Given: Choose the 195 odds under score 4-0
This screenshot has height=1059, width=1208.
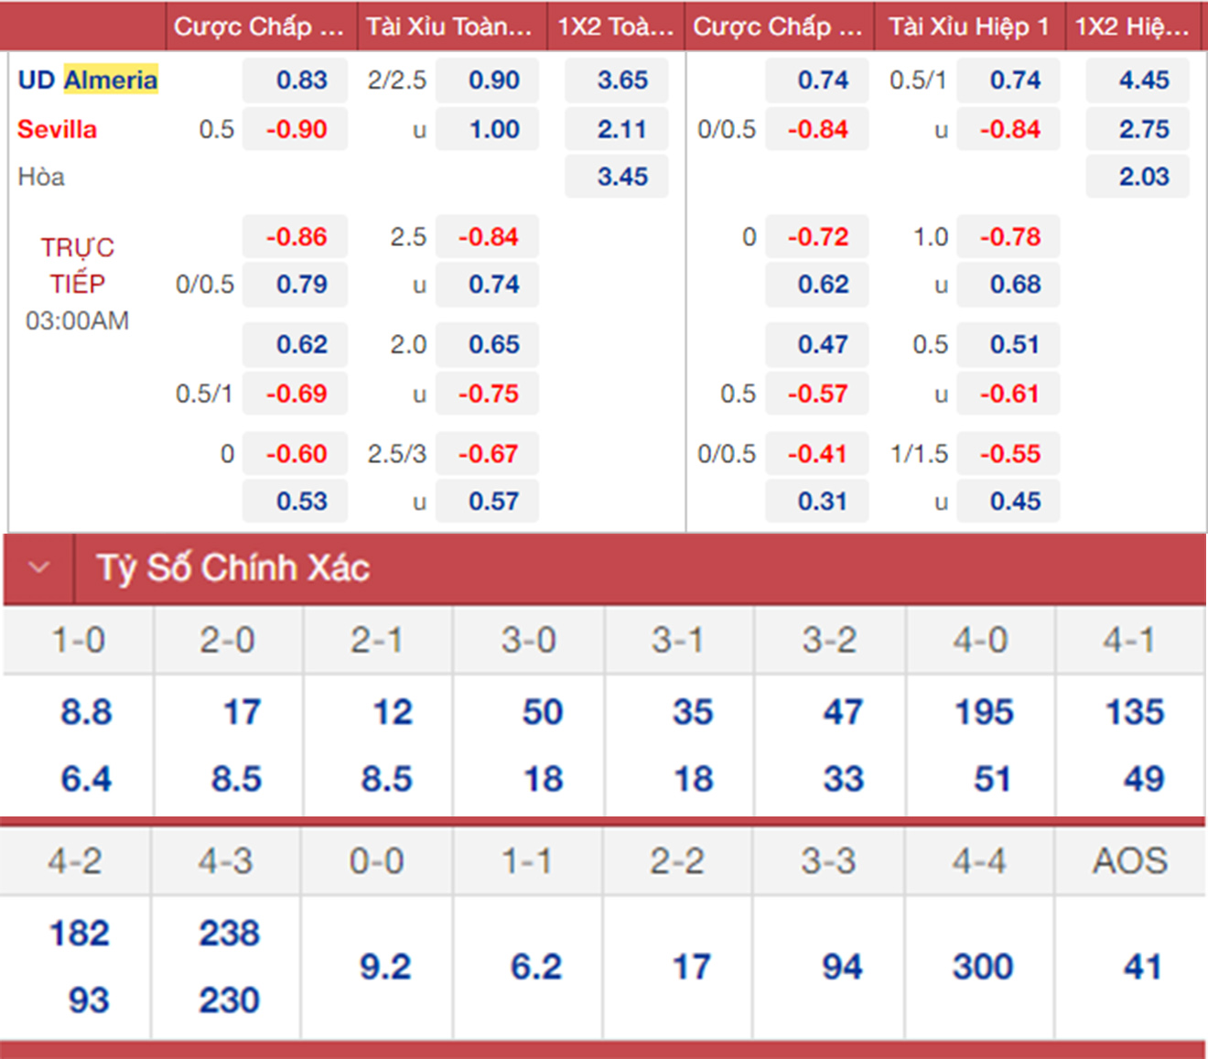Looking at the screenshot, I should click(984, 712).
